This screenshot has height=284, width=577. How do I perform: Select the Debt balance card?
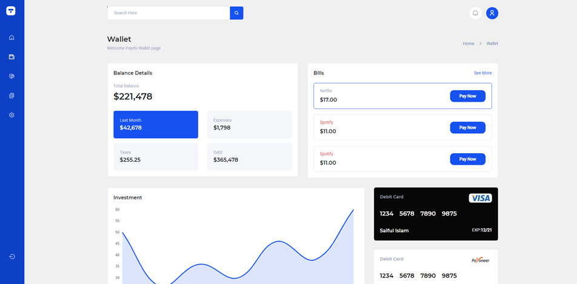point(249,156)
